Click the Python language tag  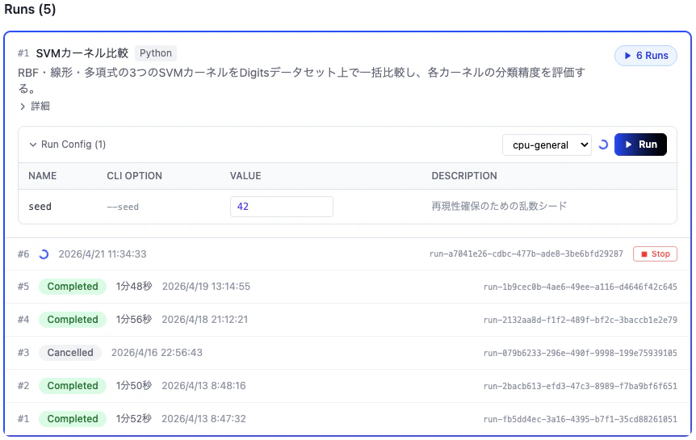click(155, 53)
